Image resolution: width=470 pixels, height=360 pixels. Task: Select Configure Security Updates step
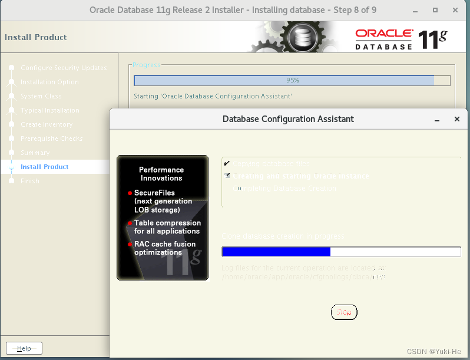coord(64,68)
